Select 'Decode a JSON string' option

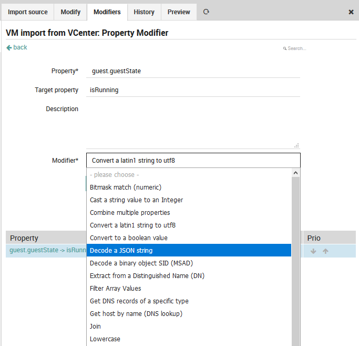(189, 251)
